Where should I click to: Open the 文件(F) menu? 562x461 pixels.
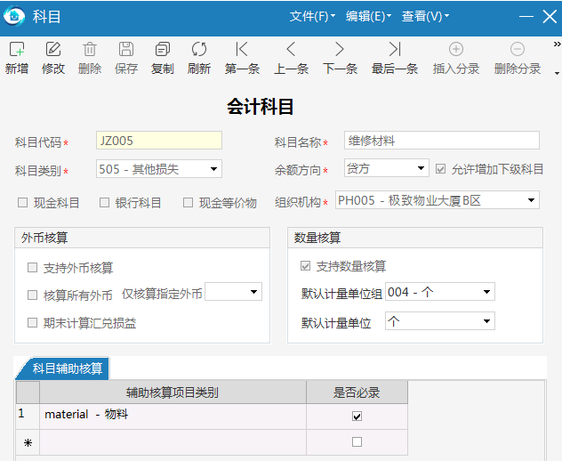tap(312, 16)
